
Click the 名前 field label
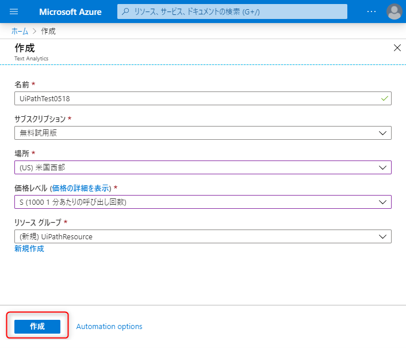click(22, 85)
